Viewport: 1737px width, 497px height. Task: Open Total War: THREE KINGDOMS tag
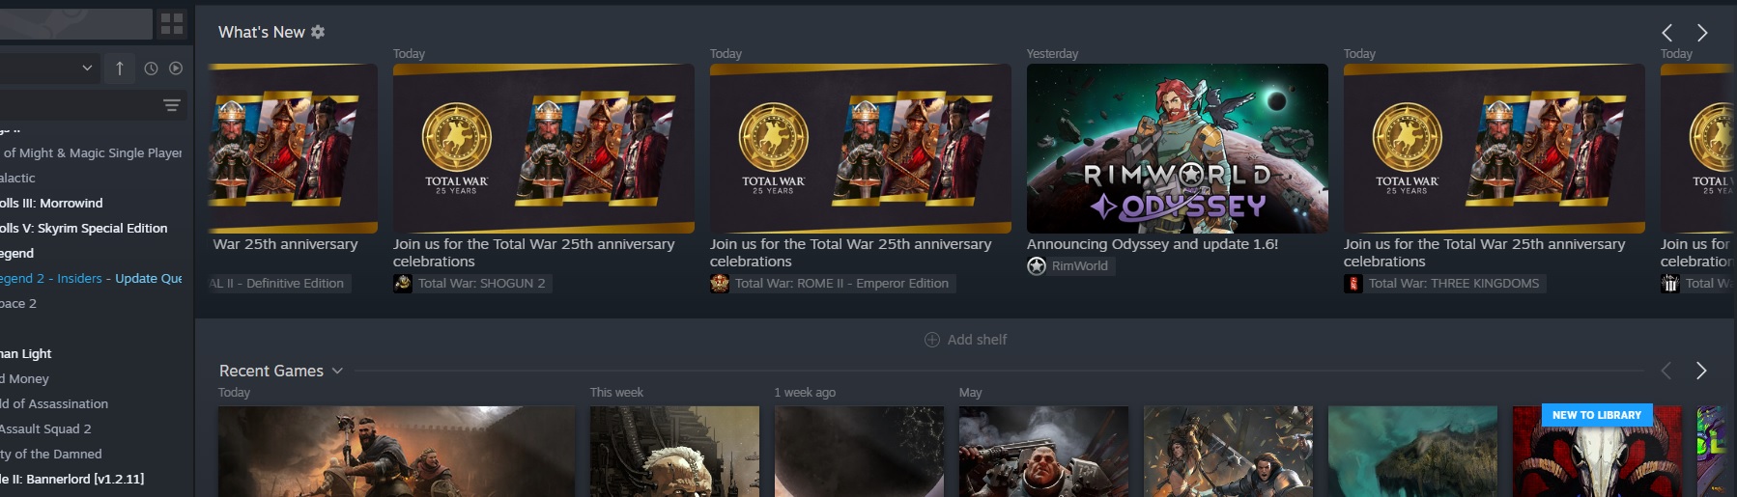click(1443, 283)
